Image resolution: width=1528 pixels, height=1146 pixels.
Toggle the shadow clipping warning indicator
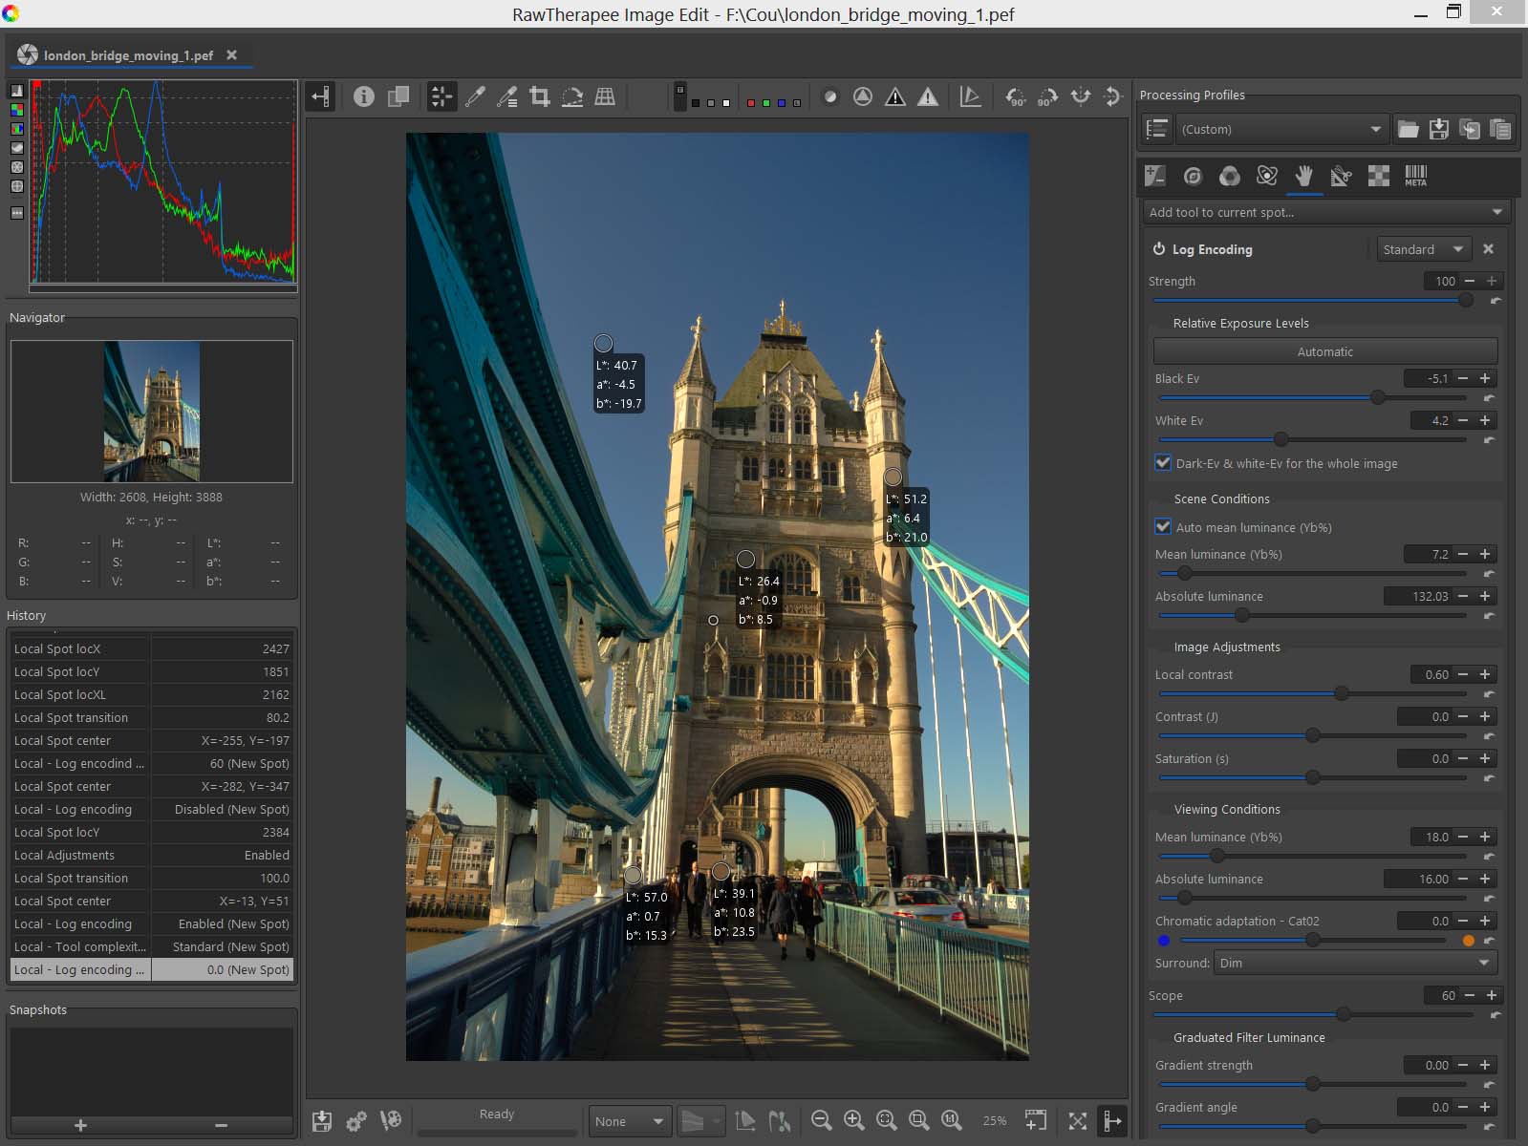coord(895,96)
